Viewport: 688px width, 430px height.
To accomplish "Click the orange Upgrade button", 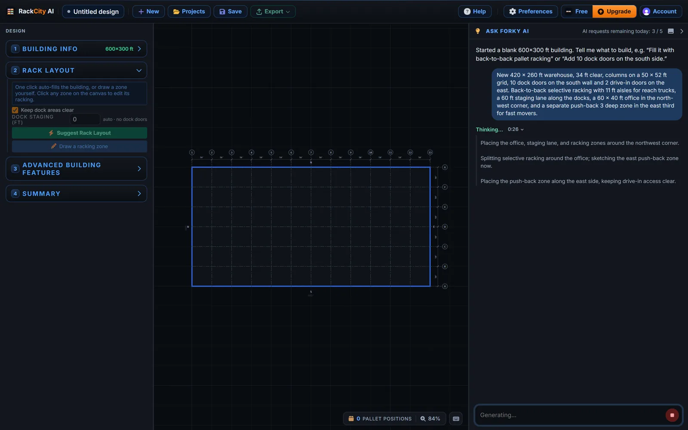I will 614,12.
